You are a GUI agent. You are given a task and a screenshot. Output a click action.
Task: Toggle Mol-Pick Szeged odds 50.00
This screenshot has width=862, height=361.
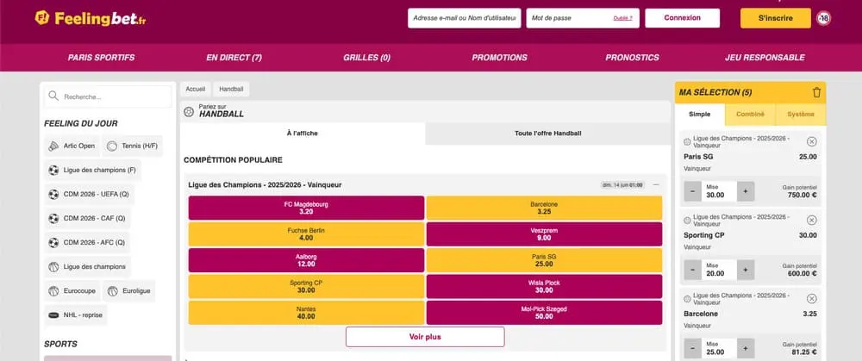544,313
